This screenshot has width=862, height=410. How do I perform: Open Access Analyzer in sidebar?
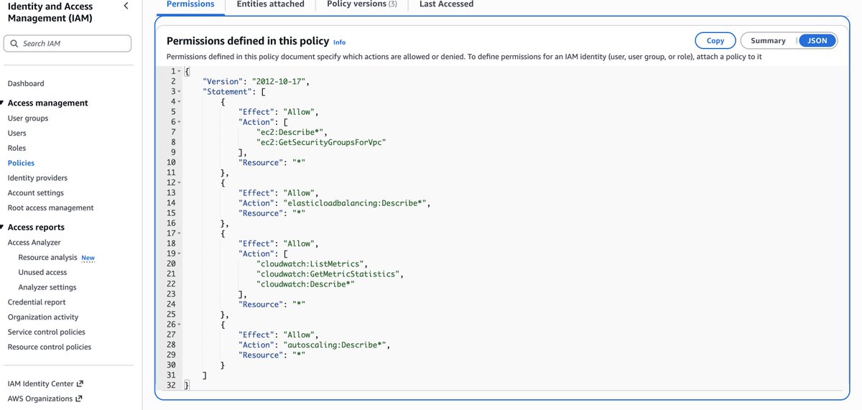(34, 243)
